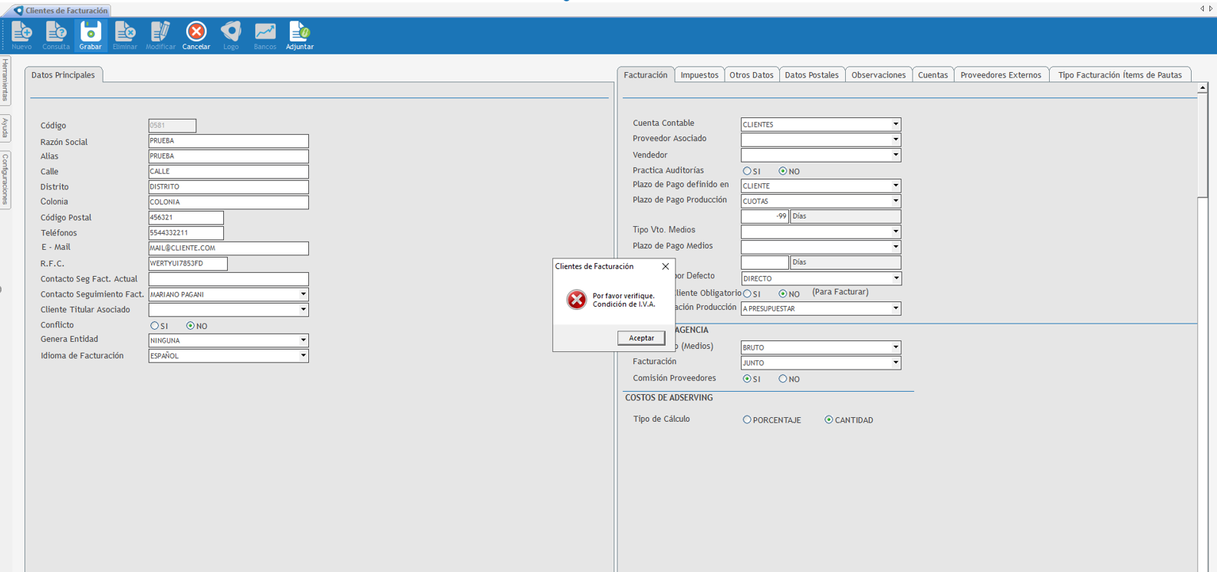Click the Adjuntar attachment icon

tap(300, 35)
